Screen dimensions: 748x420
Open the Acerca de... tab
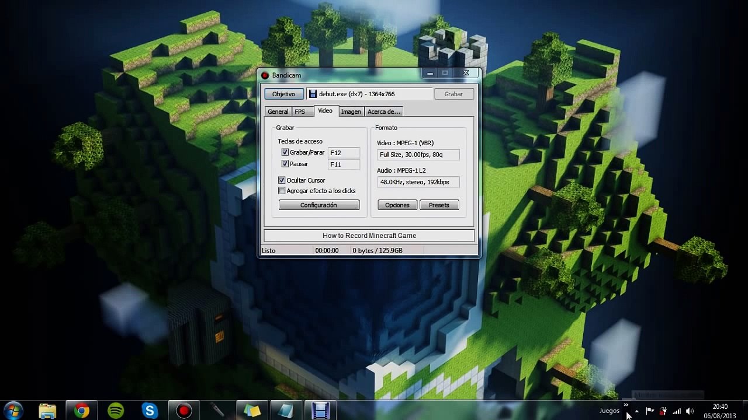pyautogui.click(x=384, y=111)
